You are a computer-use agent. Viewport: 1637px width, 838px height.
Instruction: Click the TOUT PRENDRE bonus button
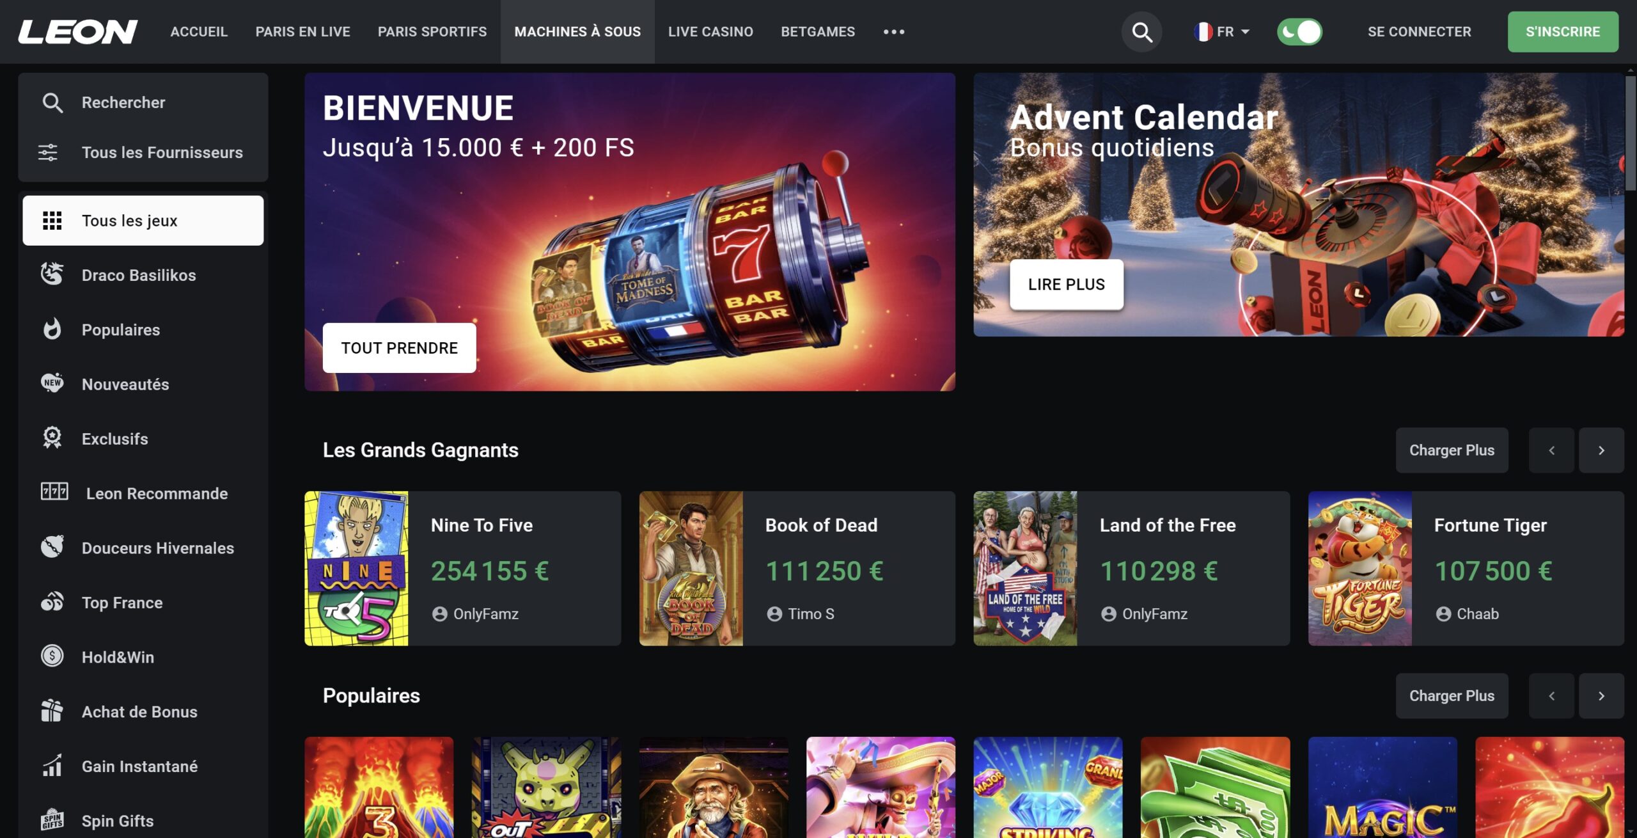click(399, 348)
